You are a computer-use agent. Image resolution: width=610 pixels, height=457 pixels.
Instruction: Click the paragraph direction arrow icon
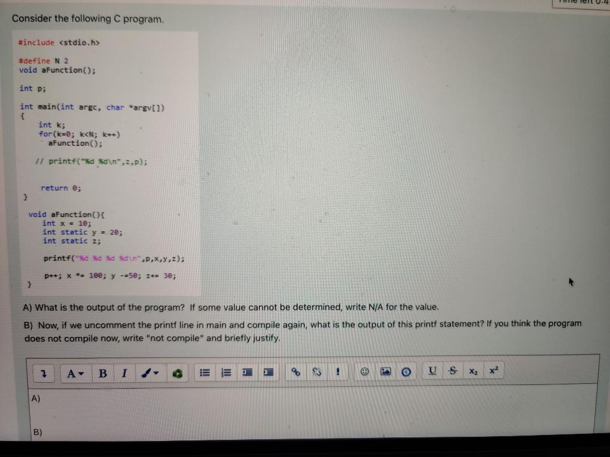(x=43, y=371)
